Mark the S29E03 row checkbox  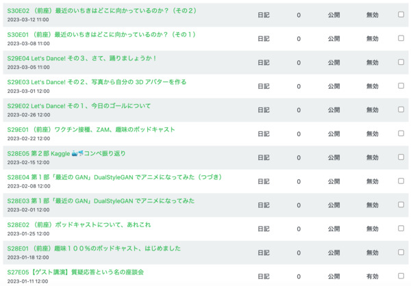[401, 86]
